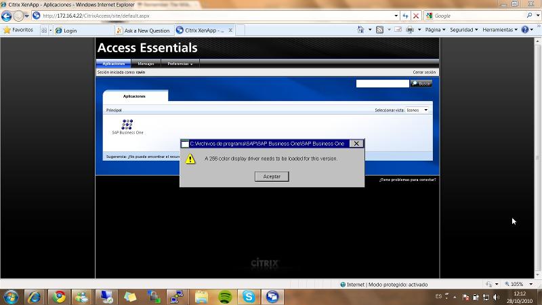Open the Favoritos star button
The image size is (542, 305).
pyautogui.click(x=18, y=30)
